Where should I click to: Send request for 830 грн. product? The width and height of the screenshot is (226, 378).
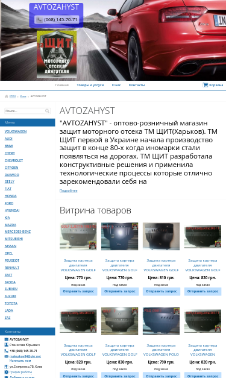tap(120, 376)
